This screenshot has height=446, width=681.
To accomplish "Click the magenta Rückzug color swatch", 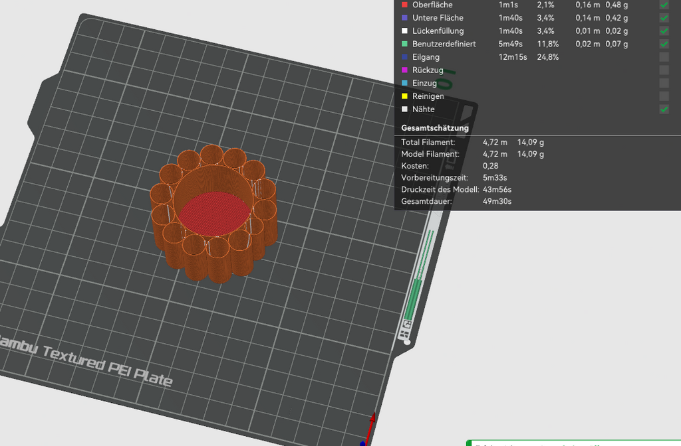I will click(405, 70).
